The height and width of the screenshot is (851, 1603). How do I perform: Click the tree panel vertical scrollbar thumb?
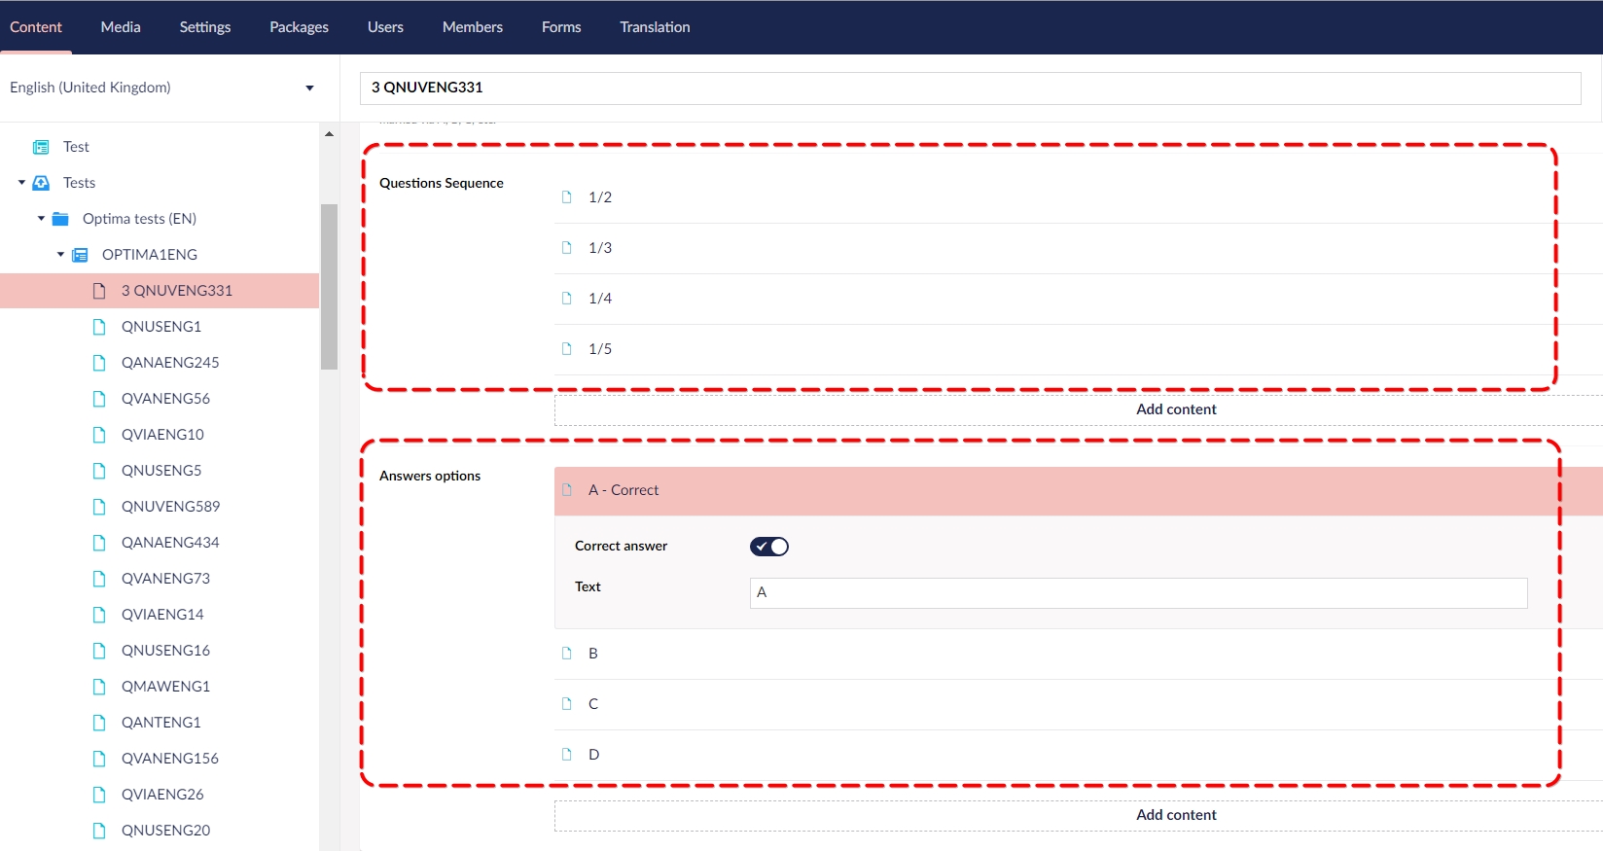pyautogui.click(x=329, y=287)
